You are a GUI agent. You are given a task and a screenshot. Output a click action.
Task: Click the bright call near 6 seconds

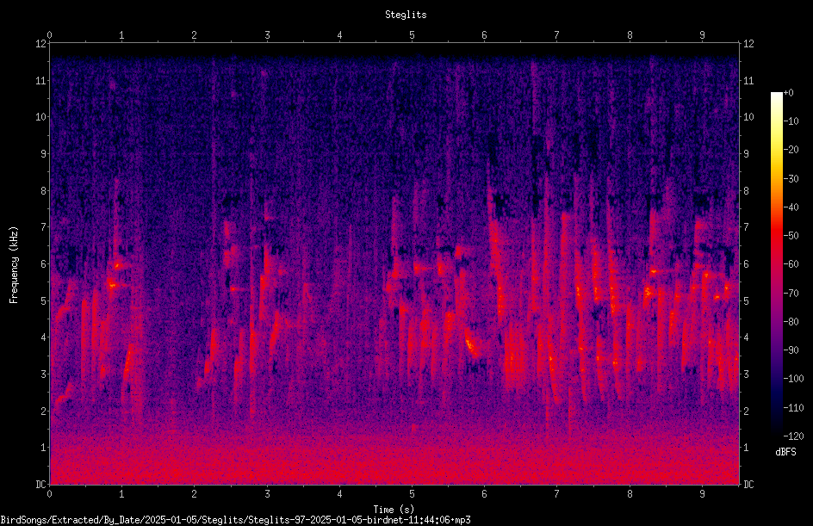[471, 344]
